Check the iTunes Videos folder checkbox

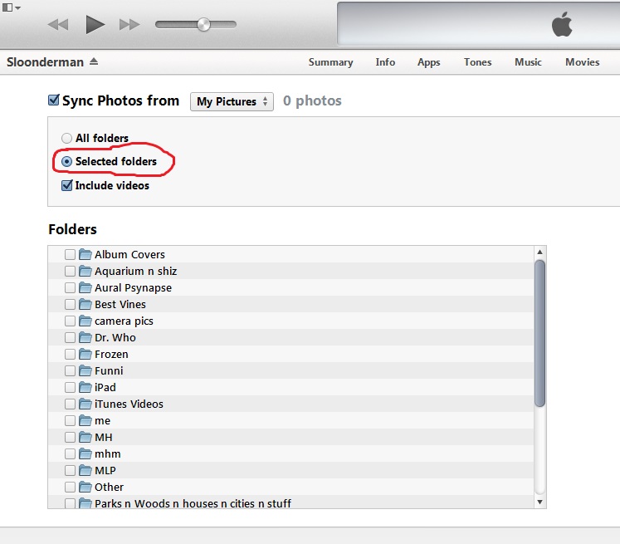point(70,404)
